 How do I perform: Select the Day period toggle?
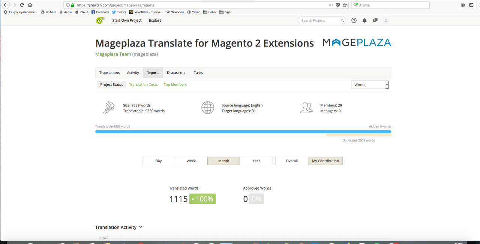click(x=158, y=161)
